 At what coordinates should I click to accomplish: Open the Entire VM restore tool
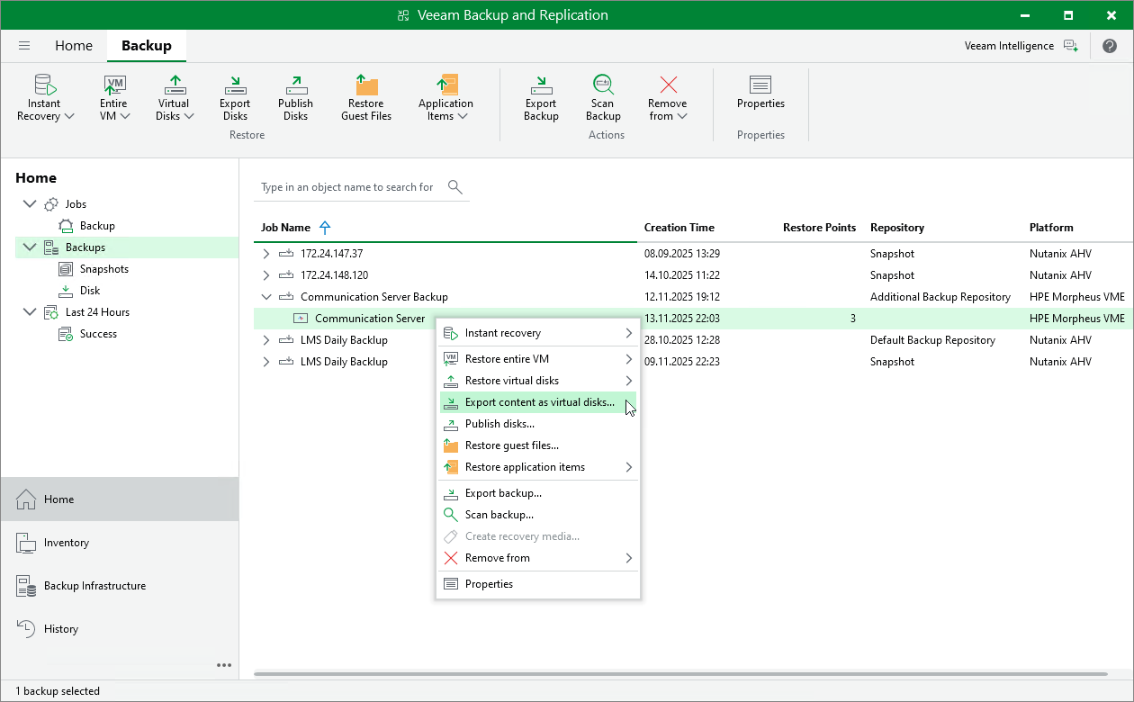[113, 96]
